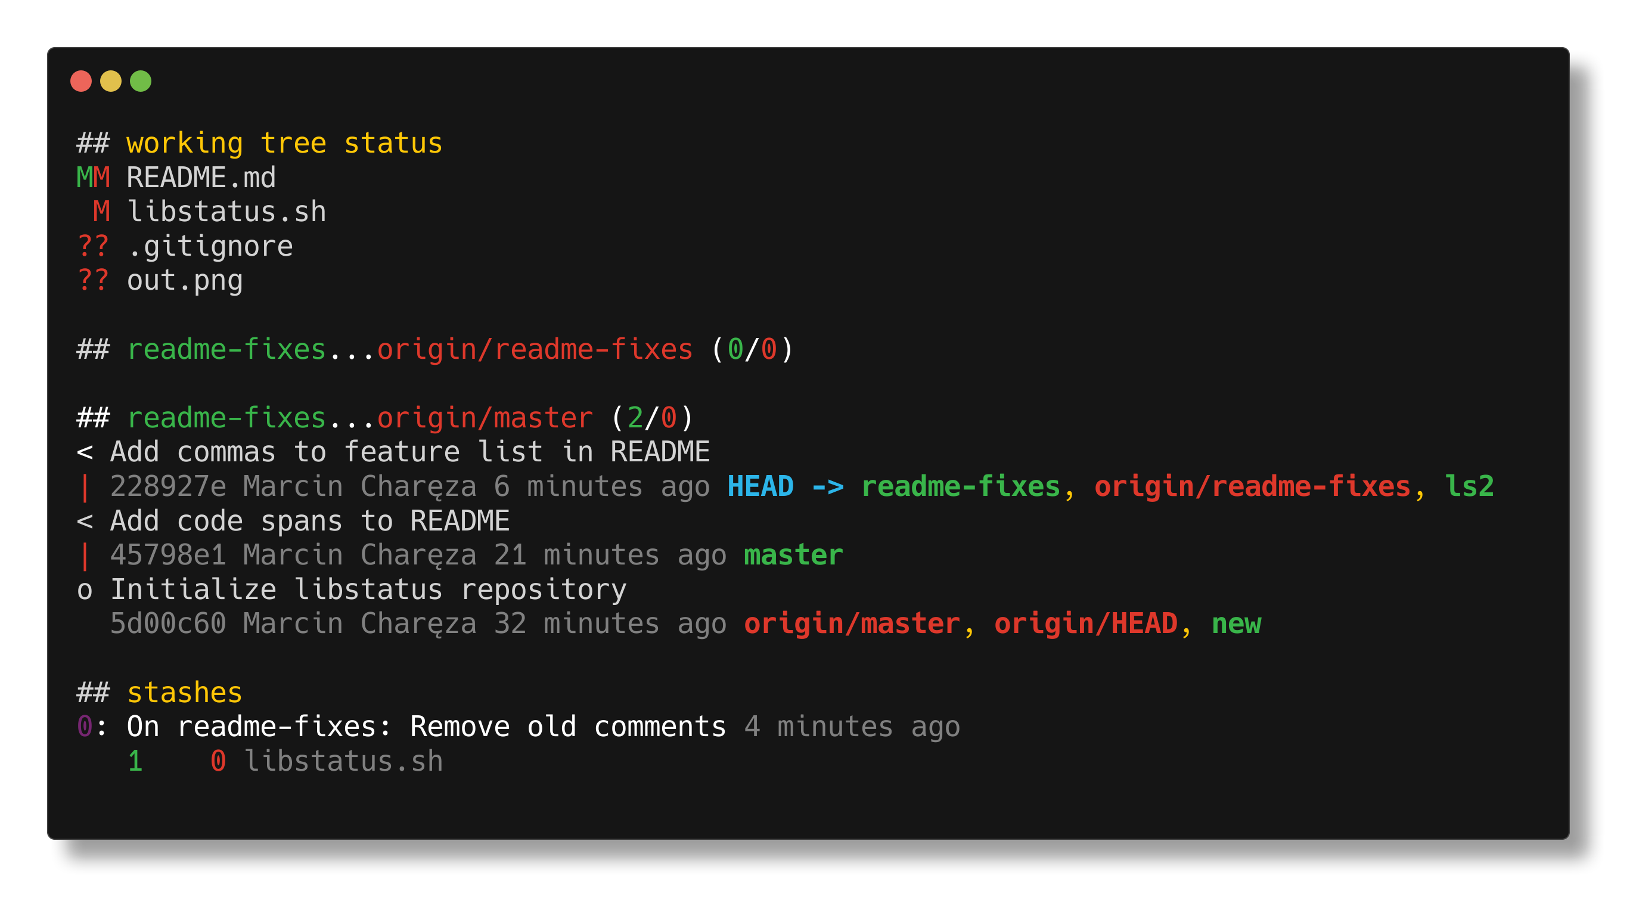Image resolution: width=1636 pixels, height=906 pixels.
Task: Click the 'working tree status' heading
Action: [284, 144]
